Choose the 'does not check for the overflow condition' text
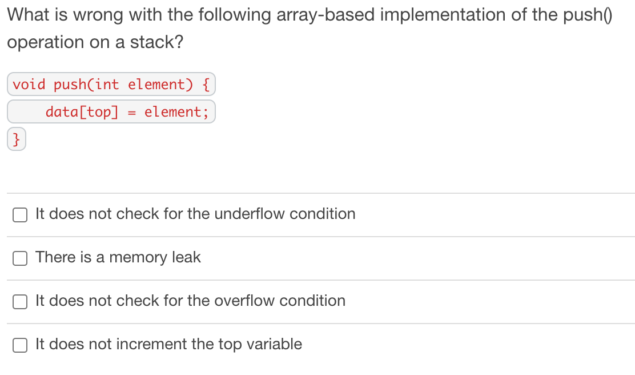 (197, 301)
